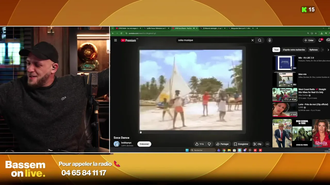Open the Vibe Curfew channel name
Image resolution: width=330 pixels, height=185 pixels.
pyautogui.click(x=303, y=95)
